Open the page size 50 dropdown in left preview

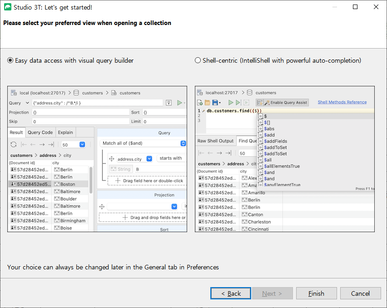(x=82, y=144)
